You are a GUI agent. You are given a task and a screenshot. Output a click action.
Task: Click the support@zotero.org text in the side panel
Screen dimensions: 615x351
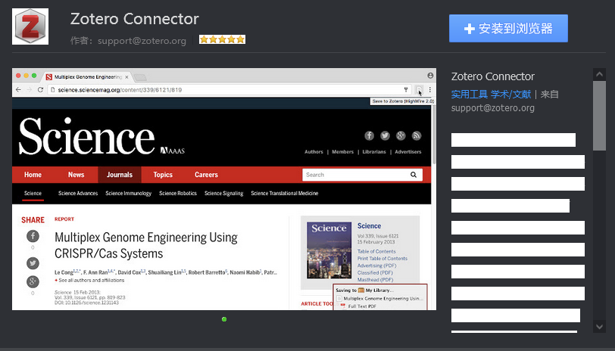pyautogui.click(x=492, y=108)
